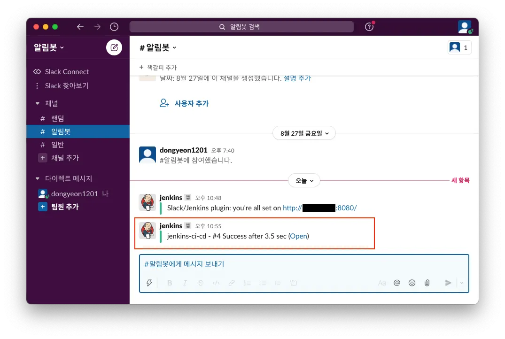This screenshot has width=505, height=339.
Task: Toggle bulleted list formatting
Action: click(263, 283)
